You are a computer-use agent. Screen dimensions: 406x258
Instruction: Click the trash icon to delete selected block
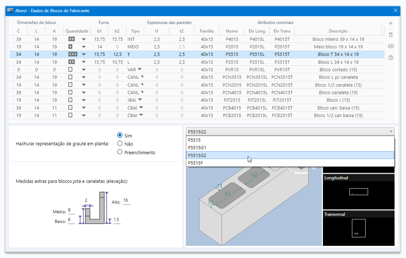coord(391,35)
